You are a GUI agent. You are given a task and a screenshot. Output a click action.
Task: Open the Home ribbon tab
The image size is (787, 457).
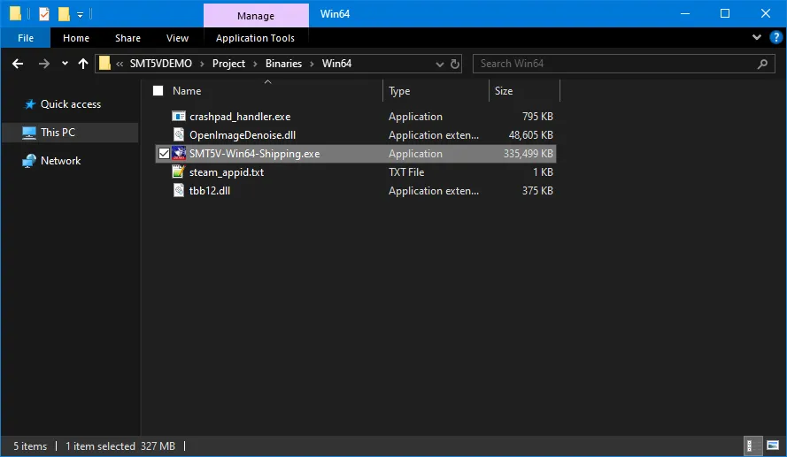coord(76,38)
